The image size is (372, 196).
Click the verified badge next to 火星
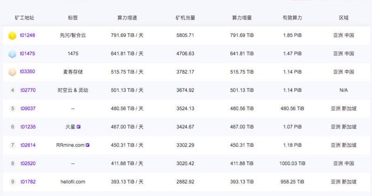79,126
